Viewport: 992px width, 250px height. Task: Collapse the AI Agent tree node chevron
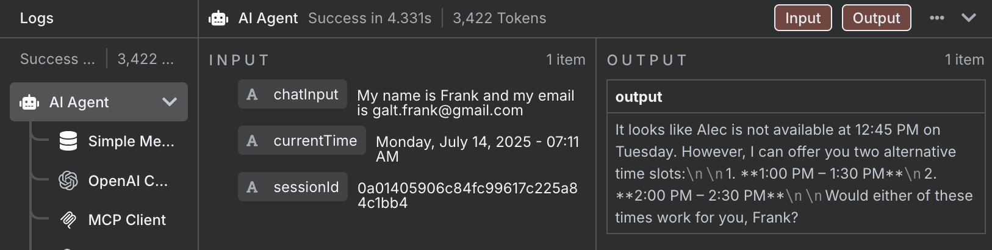170,102
